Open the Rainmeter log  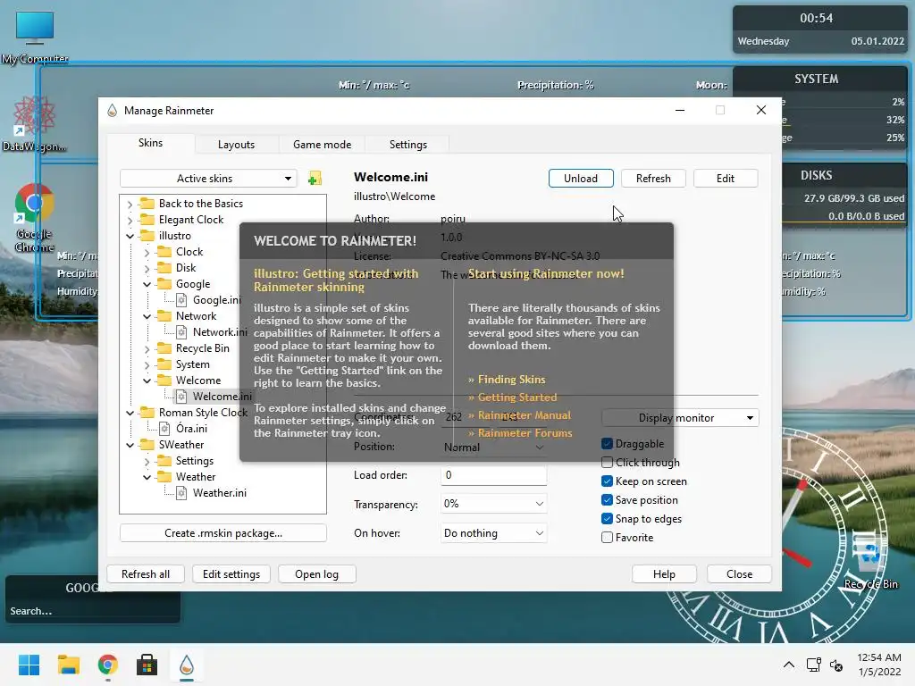316,574
